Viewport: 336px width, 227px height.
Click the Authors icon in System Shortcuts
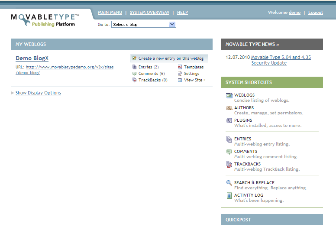(229, 108)
